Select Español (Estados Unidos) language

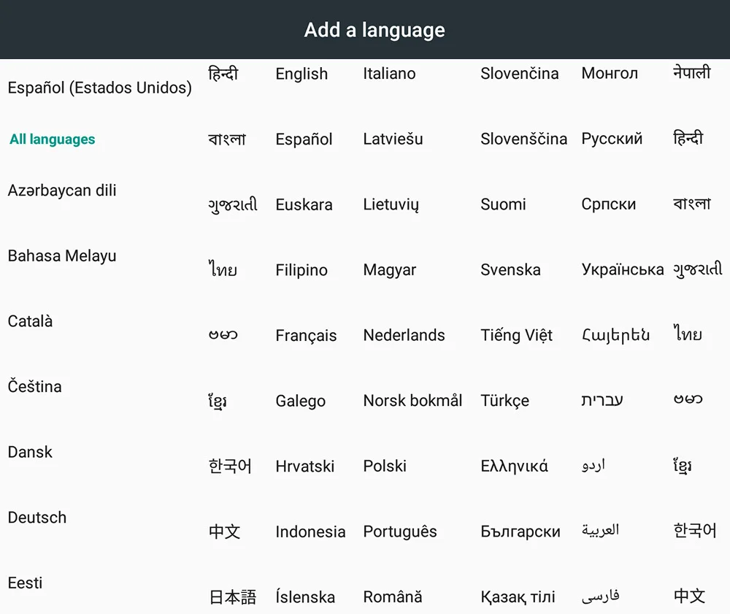99,88
